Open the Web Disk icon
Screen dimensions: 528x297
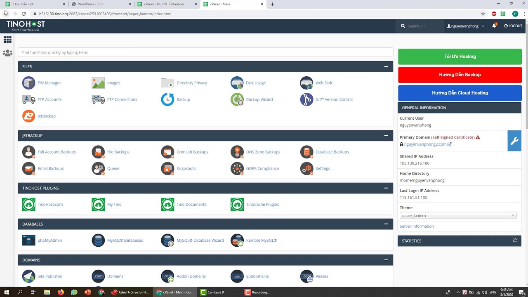(306, 83)
